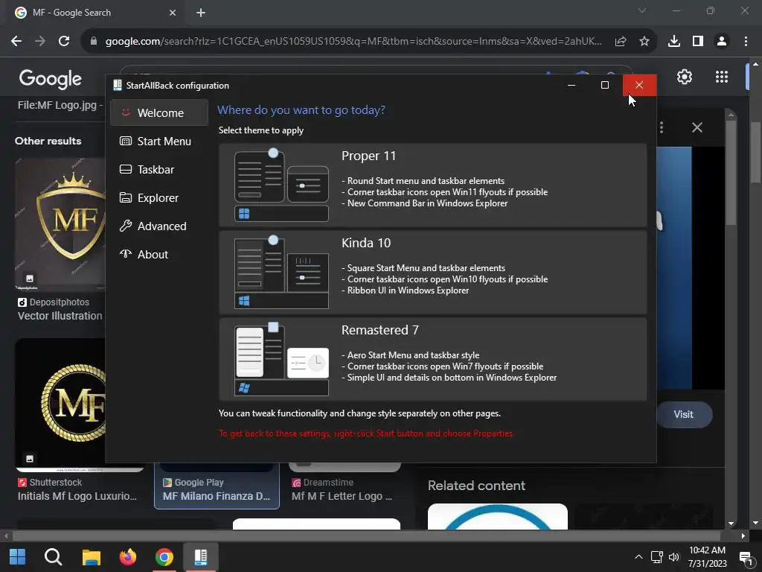Apply the Kinda 10 theme
This screenshot has height=572, width=762.
432,273
